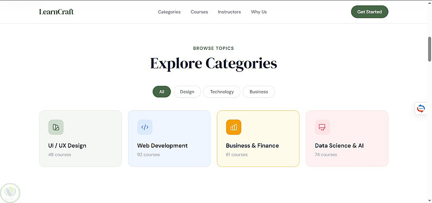Viewport: 432px width, 203px height.
Task: Filter categories by Design
Action: coord(187,92)
